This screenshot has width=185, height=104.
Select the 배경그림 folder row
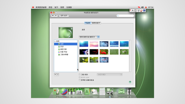[66, 49]
